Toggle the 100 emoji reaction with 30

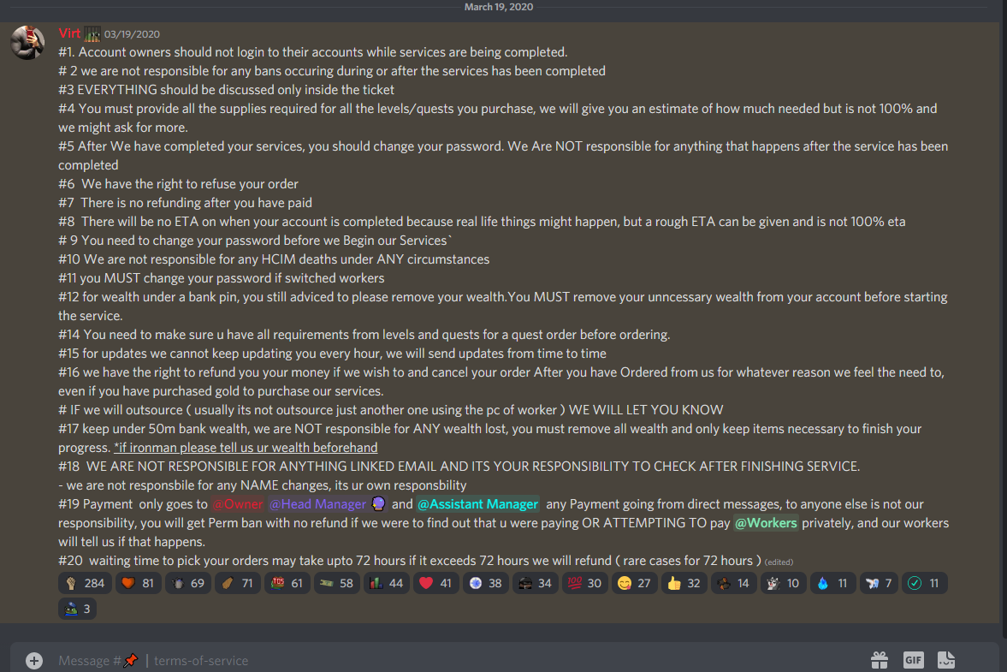coord(585,583)
